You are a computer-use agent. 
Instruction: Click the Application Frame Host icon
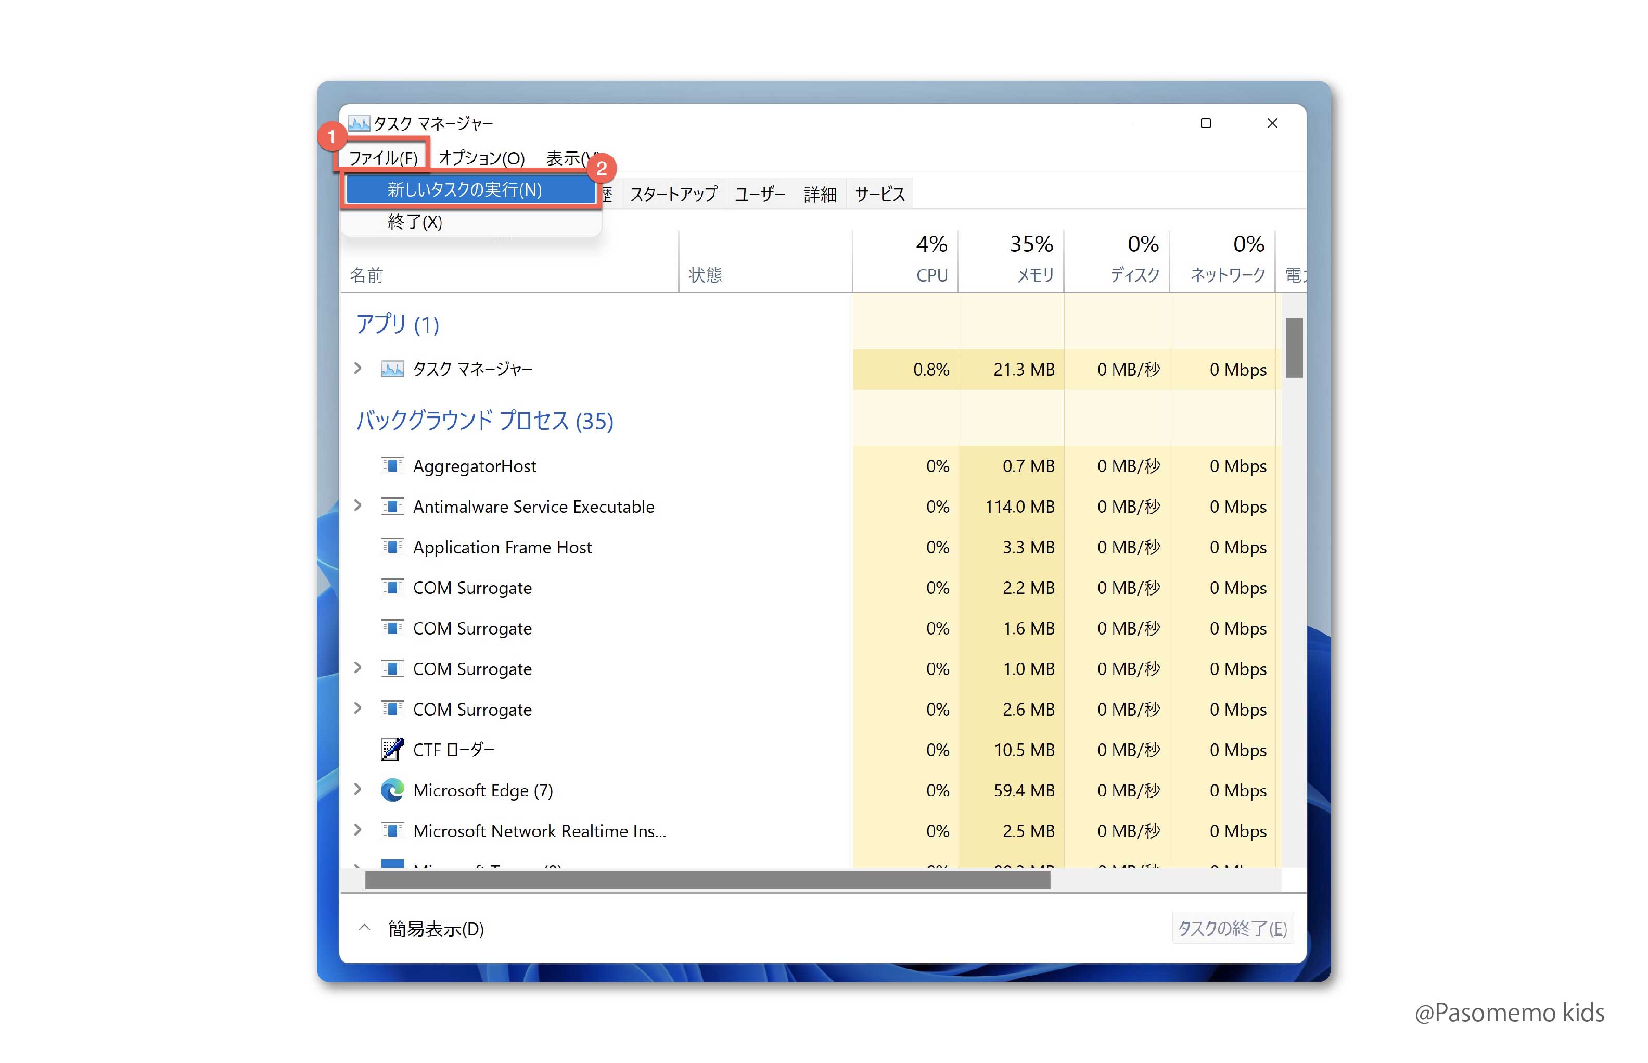[x=392, y=547]
